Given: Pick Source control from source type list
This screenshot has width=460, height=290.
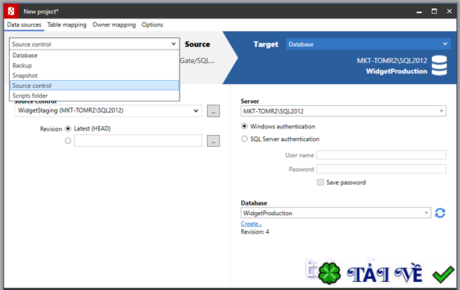Looking at the screenshot, I should coord(94,85).
